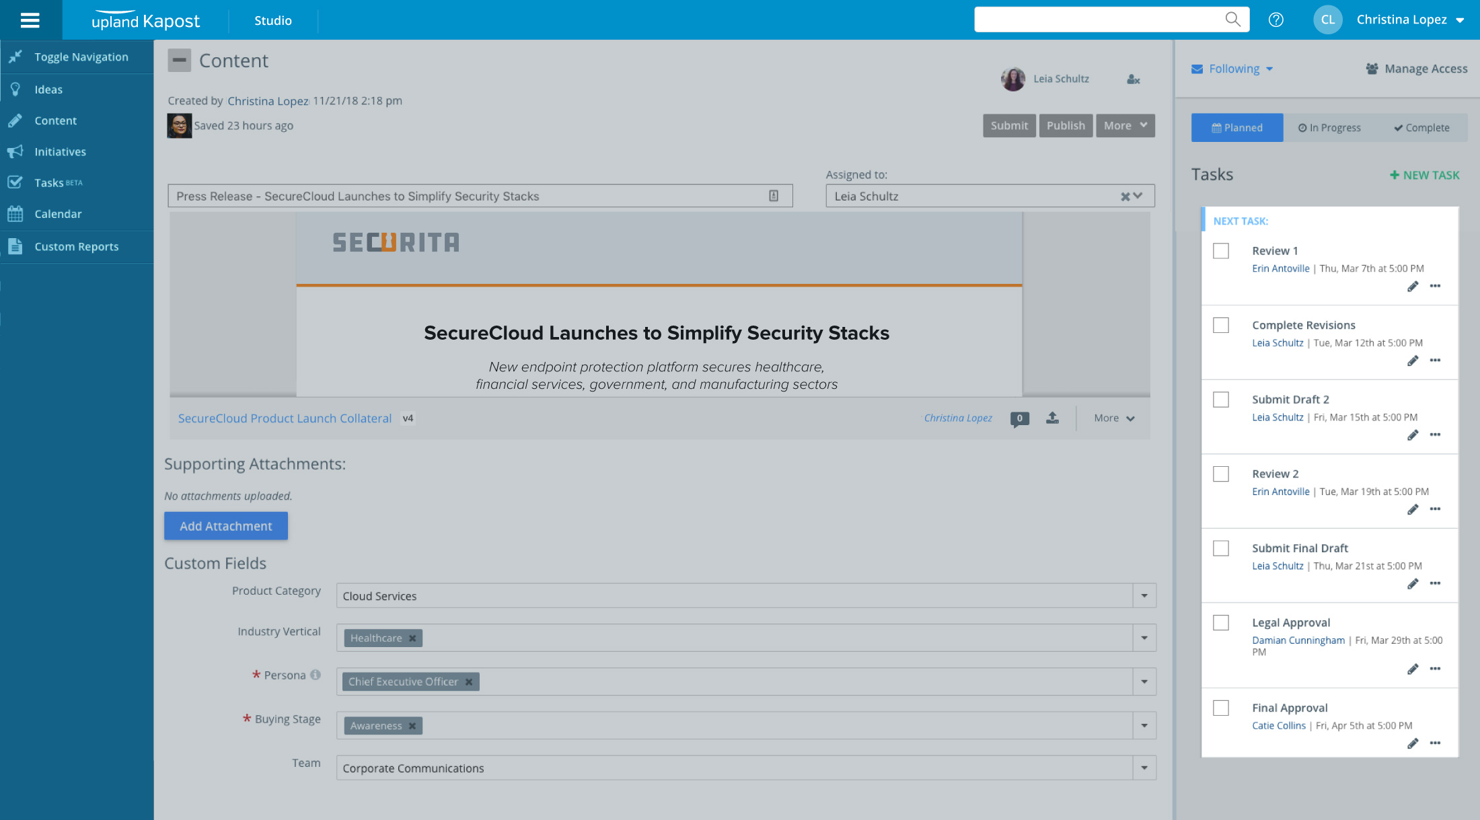Open Review 1 task ellipsis menu
Screen dimensions: 1480x820
pyautogui.click(x=1435, y=286)
